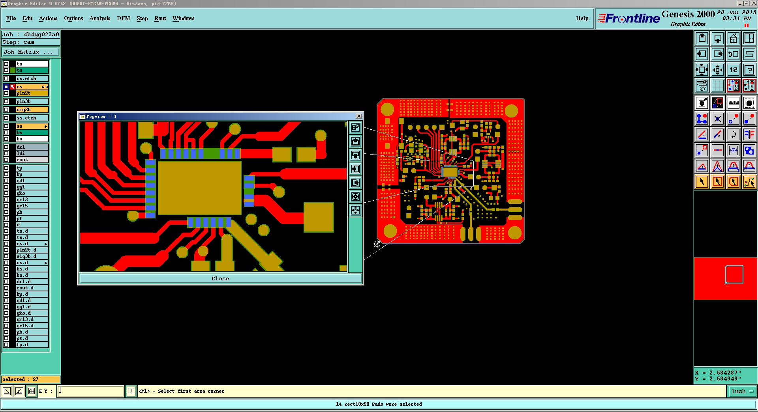Click the zoom out contract-arrows icon
The width and height of the screenshot is (758, 412).
pyautogui.click(x=718, y=70)
